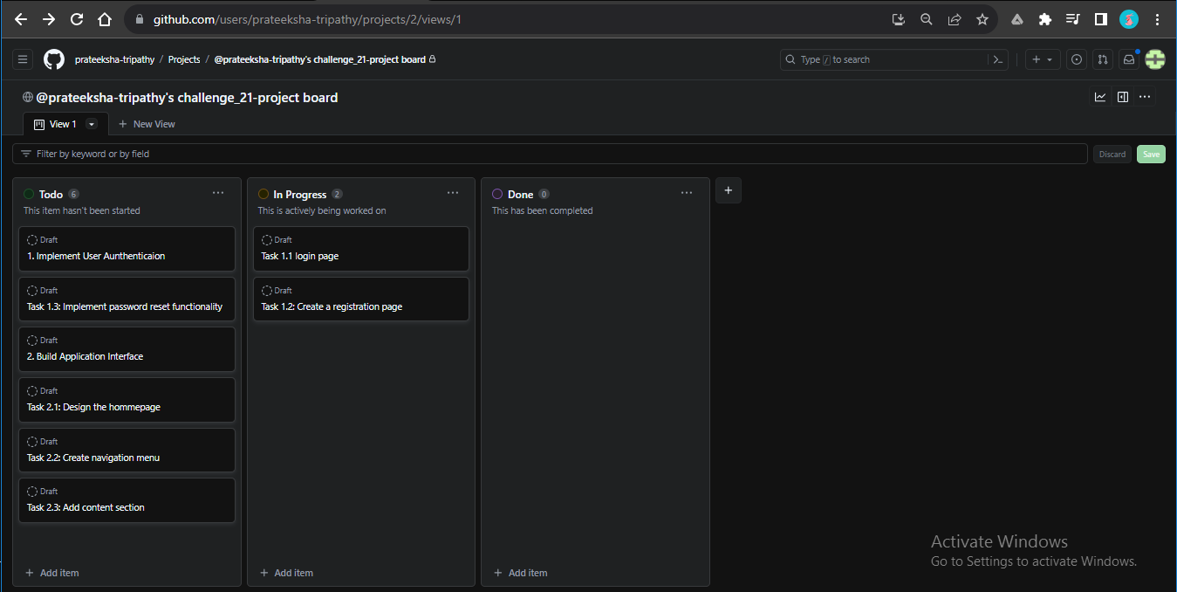Open the prateeksha-tripathy breadcrumb link
Image resolution: width=1177 pixels, height=592 pixels.
[x=114, y=59]
